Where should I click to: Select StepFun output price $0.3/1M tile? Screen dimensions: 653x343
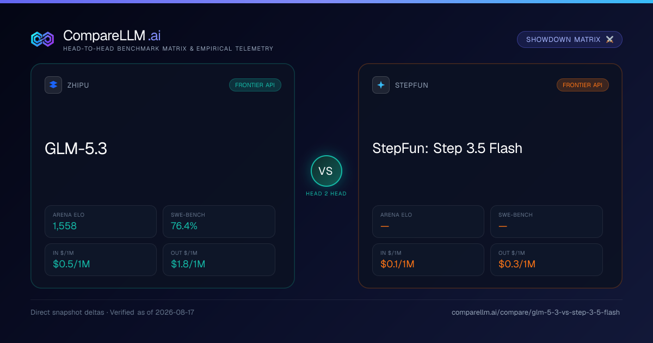tap(546, 260)
